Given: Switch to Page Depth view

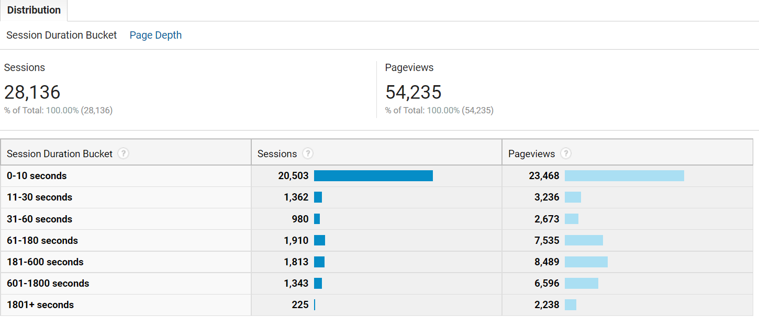Looking at the screenshot, I should (x=155, y=35).
